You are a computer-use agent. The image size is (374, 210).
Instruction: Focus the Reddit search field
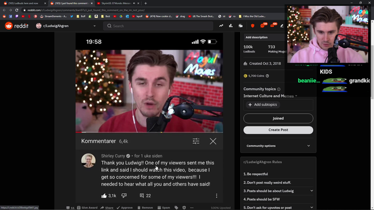[x=158, y=26]
